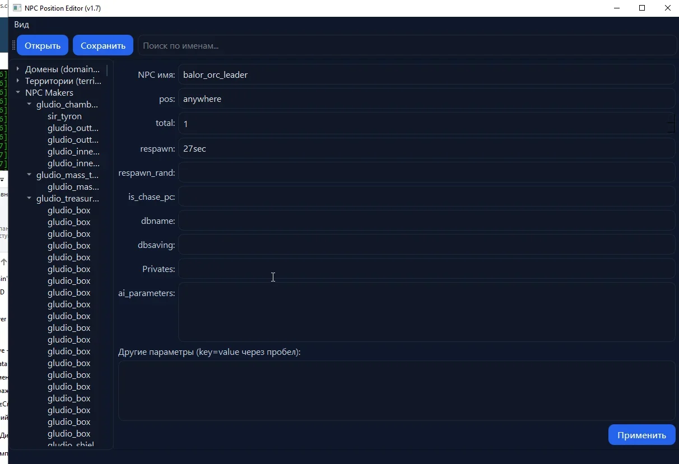Expand the Домены tree node arrow
This screenshot has width=679, height=464.
(x=18, y=69)
